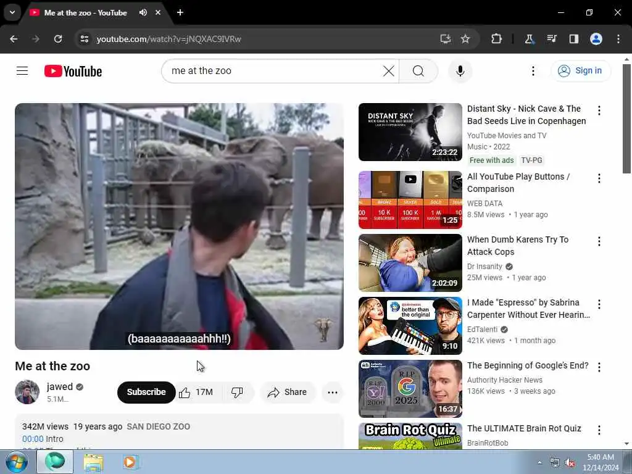Open Chrome Labs flask icon

point(529,39)
